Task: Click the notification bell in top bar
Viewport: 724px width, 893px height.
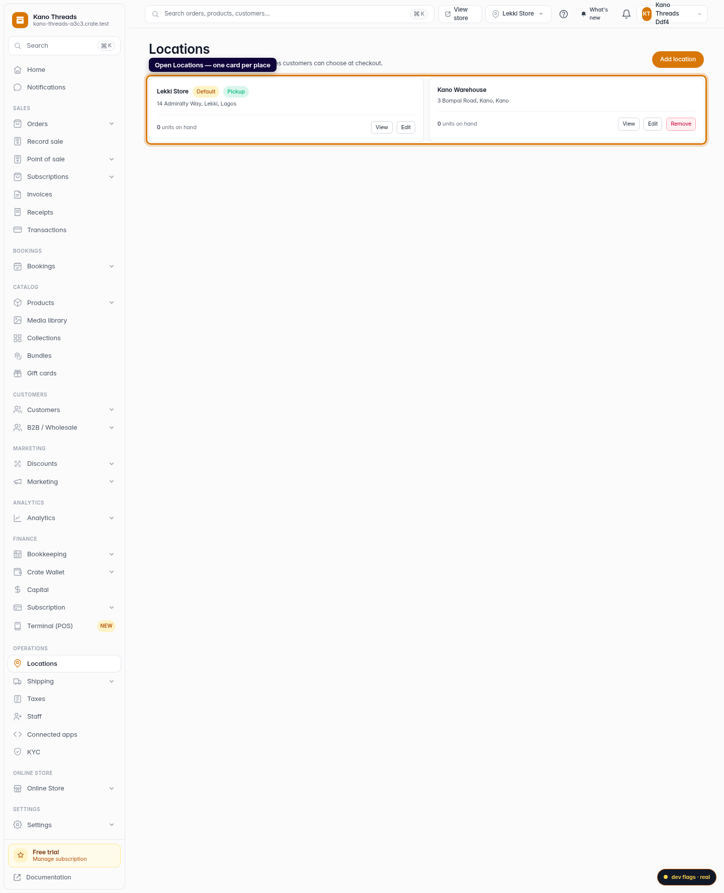Action: click(626, 14)
